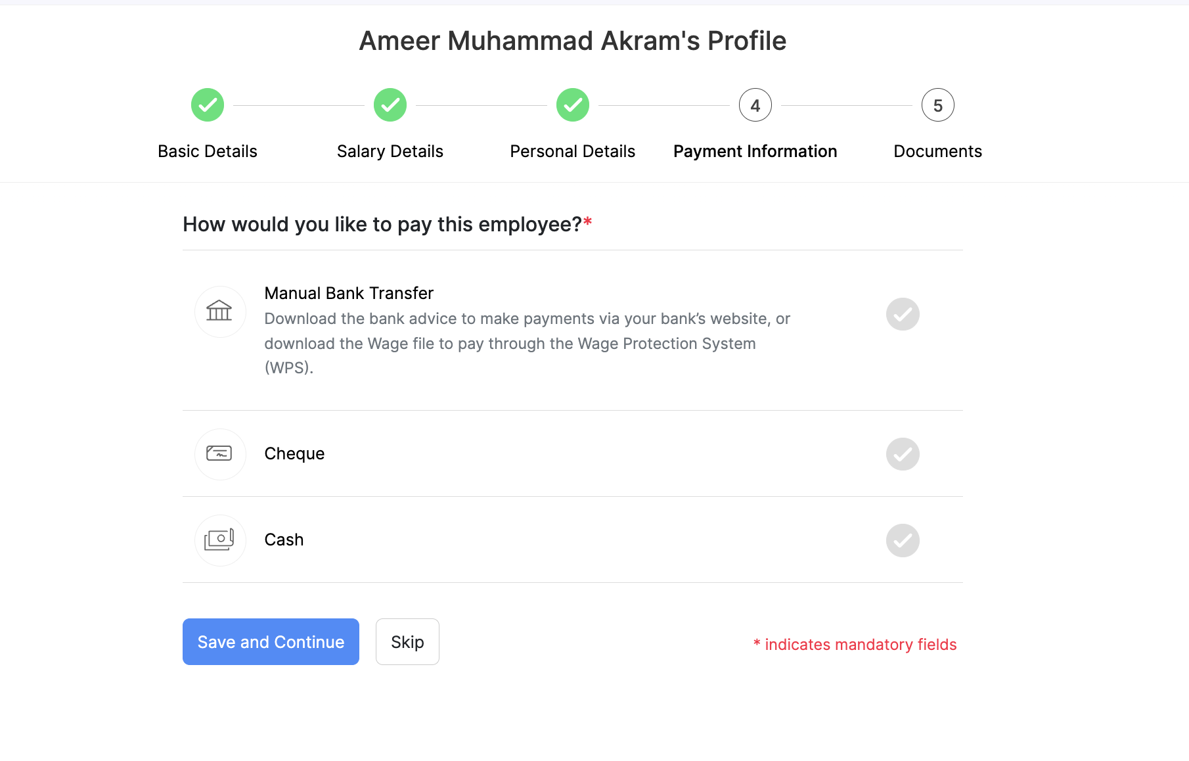This screenshot has width=1189, height=761.
Task: Click the Salary Details green checkmark step
Action: pos(390,105)
